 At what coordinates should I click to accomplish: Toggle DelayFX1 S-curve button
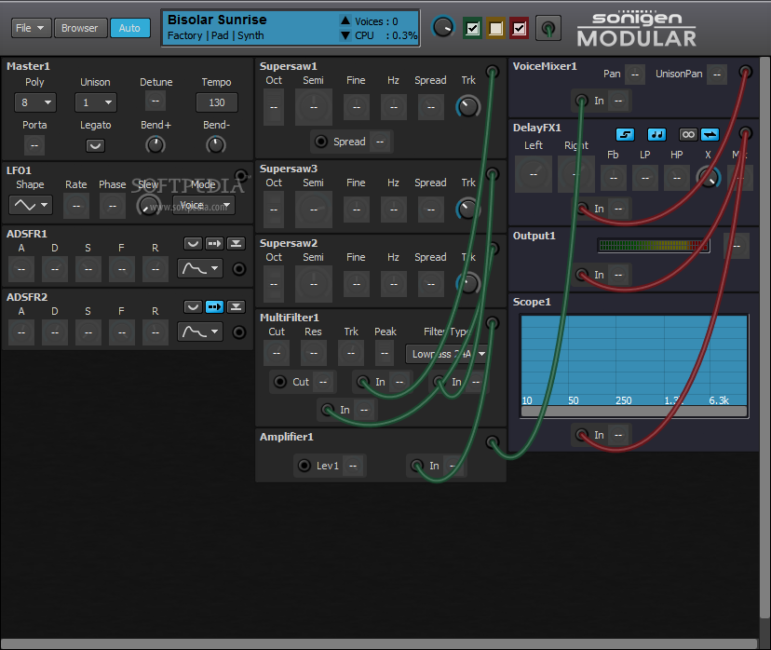click(625, 134)
